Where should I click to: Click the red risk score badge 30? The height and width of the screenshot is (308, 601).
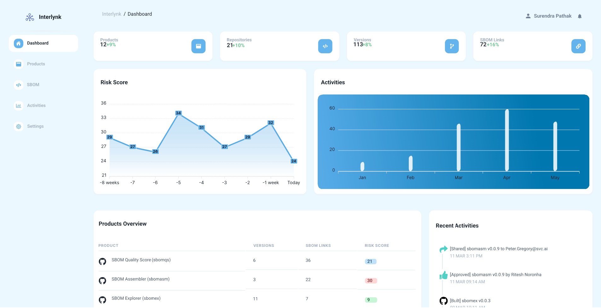[x=370, y=281]
